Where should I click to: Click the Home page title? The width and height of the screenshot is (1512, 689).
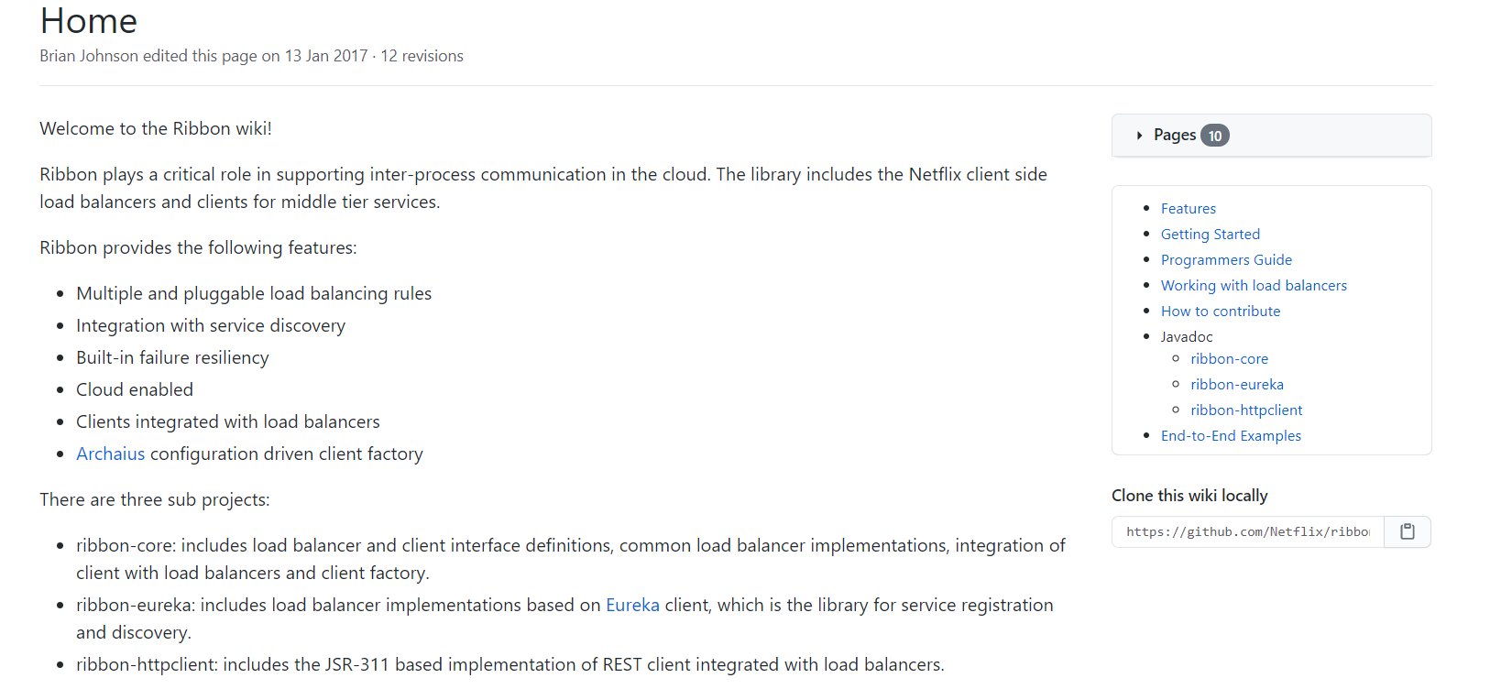coord(89,20)
